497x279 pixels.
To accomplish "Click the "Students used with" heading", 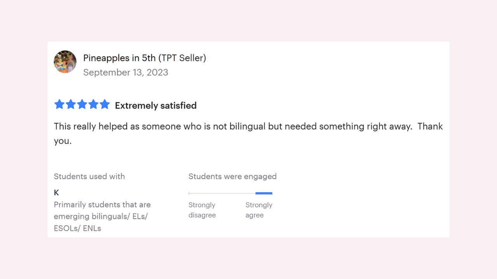I will coord(89,176).
